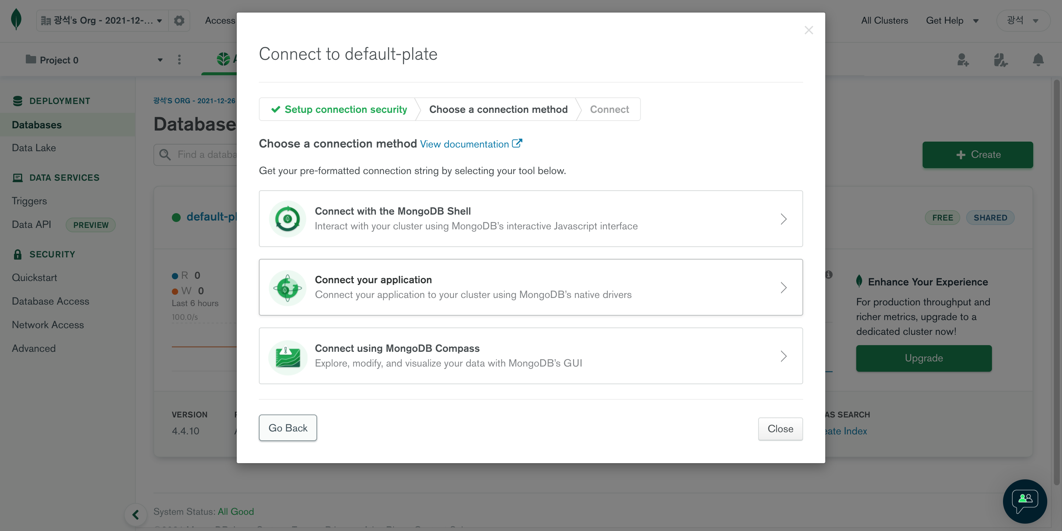Click the default-plate cluster name link
This screenshot has height=531, width=1062.
[211, 217]
